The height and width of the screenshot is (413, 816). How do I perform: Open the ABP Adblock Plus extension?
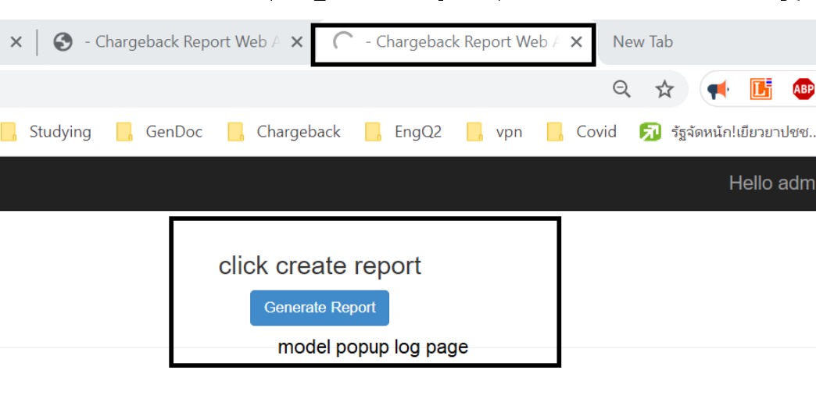tap(803, 89)
